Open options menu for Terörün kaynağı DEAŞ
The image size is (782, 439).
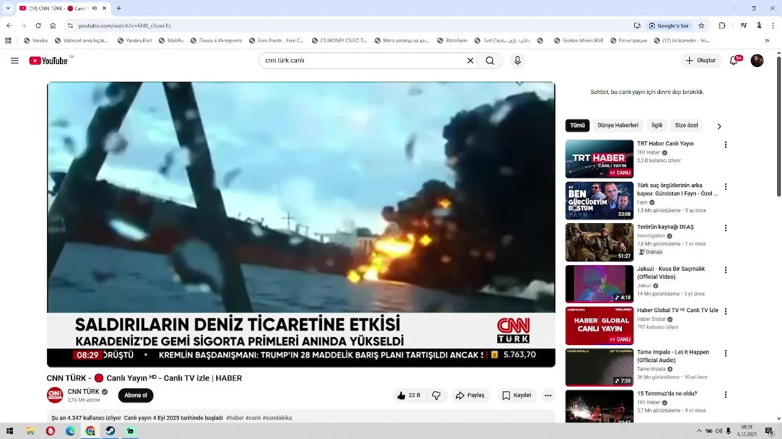click(726, 228)
